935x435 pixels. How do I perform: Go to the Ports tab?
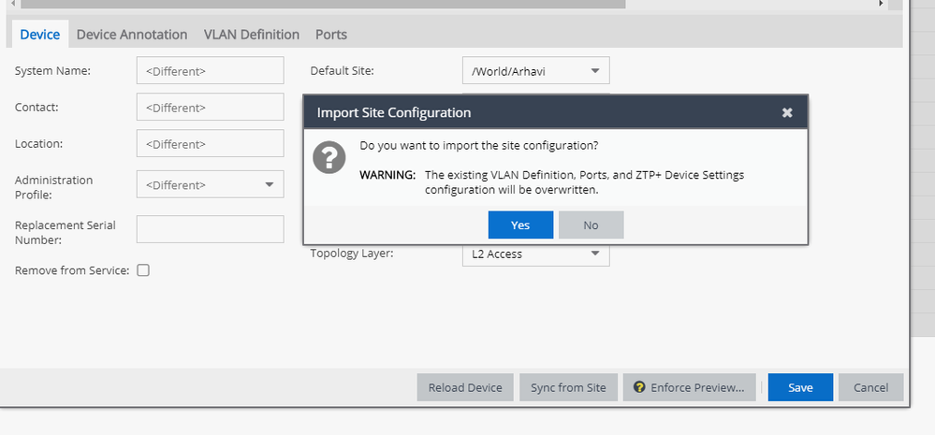pyautogui.click(x=331, y=35)
